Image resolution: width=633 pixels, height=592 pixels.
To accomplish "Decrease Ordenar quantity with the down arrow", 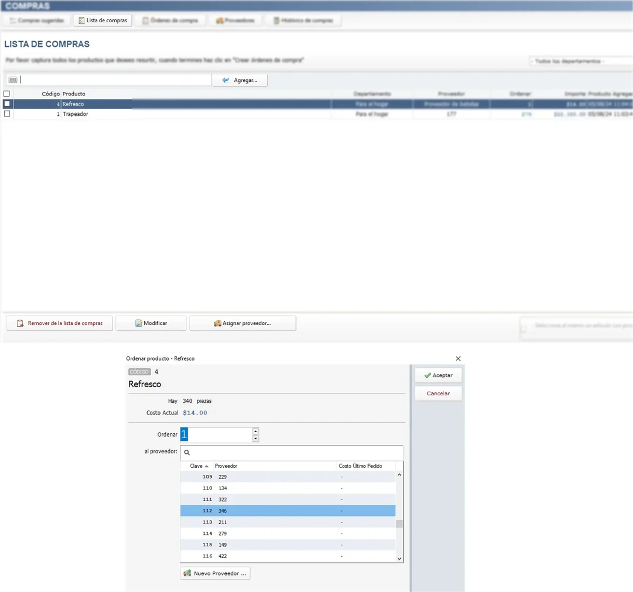I will point(256,438).
